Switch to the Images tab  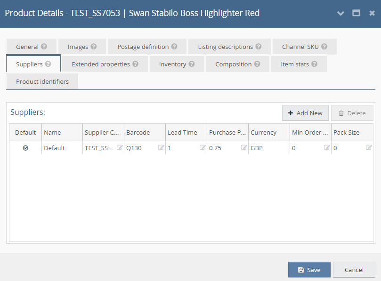click(x=82, y=47)
